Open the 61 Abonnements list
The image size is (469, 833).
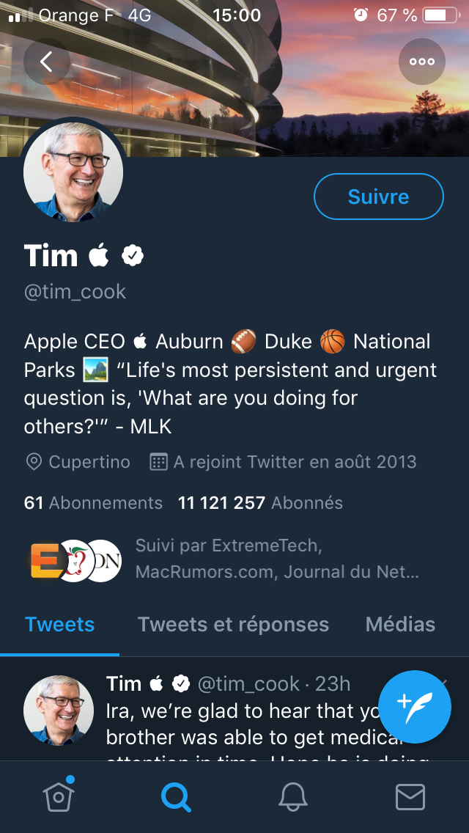click(93, 503)
